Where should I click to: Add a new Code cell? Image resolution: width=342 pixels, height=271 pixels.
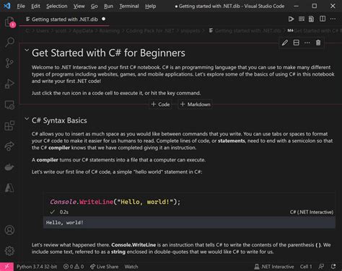tap(160, 105)
